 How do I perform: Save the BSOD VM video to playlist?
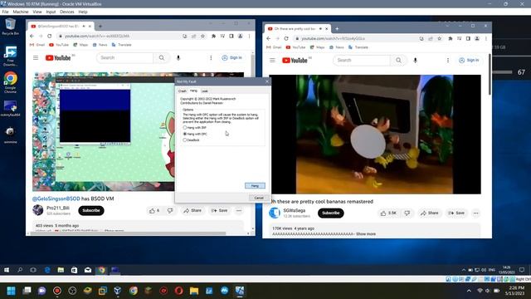(x=219, y=210)
